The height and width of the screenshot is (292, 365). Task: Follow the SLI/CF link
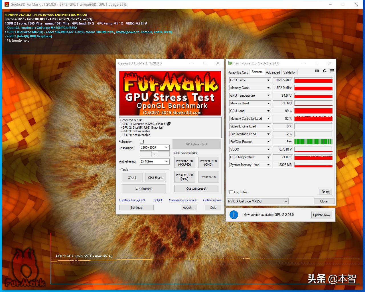click(x=158, y=200)
